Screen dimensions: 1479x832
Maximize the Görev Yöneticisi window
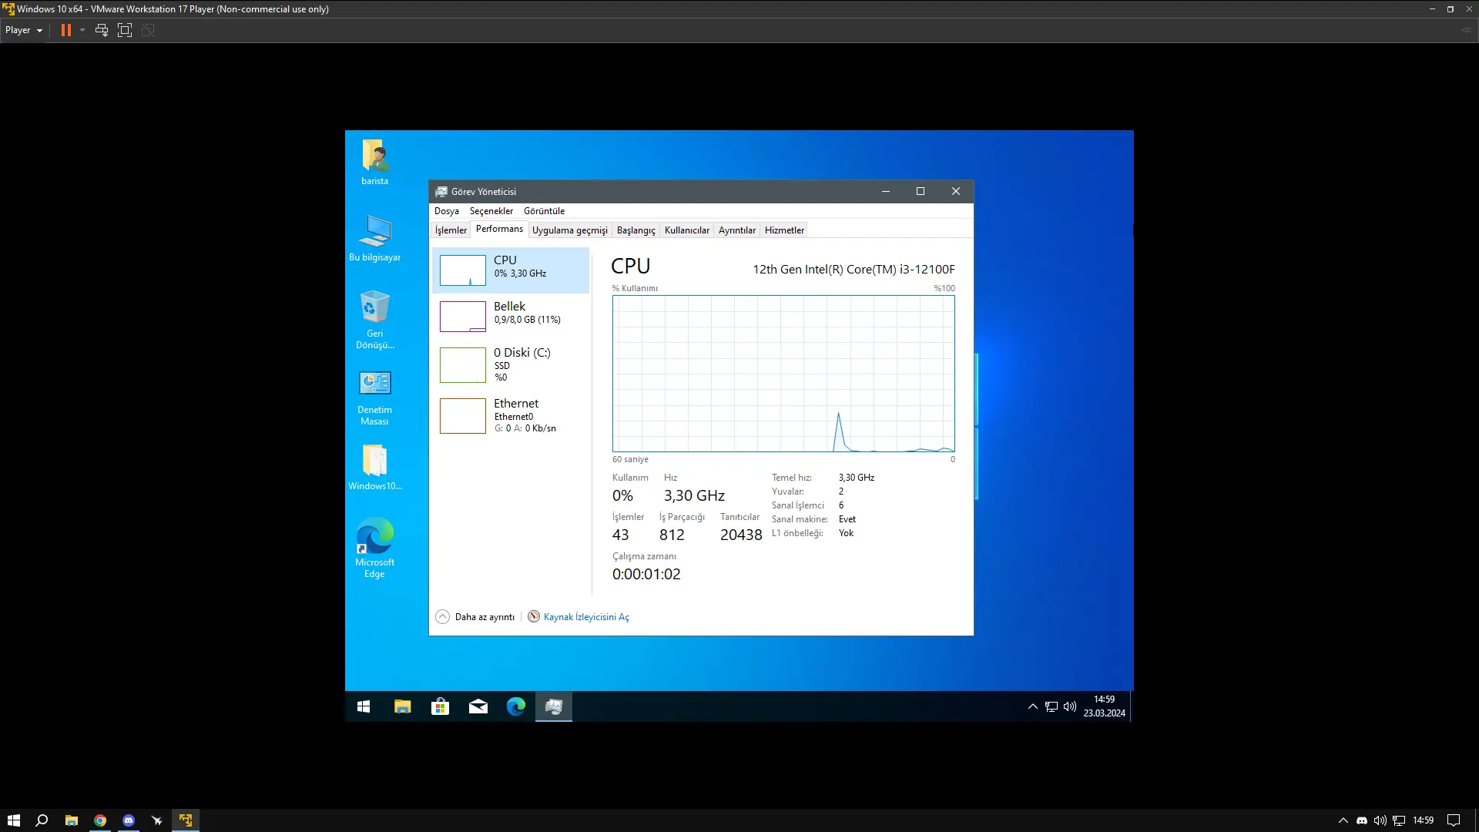tap(921, 192)
